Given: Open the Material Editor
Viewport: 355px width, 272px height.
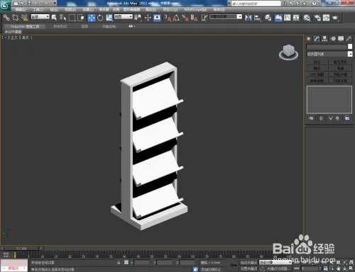Looking at the screenshot, I should tap(307, 18).
